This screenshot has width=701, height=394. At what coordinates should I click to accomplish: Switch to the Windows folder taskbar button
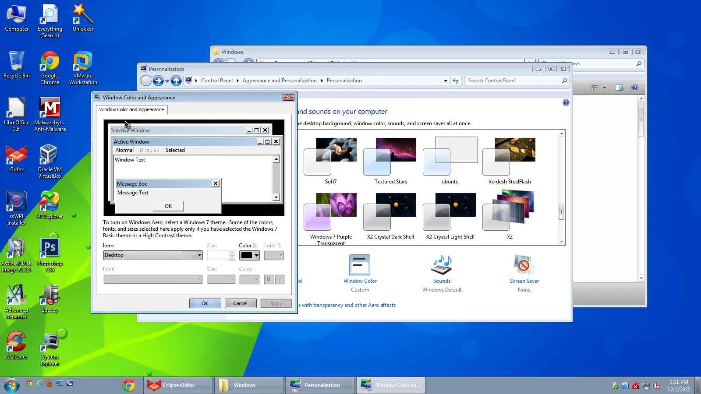[248, 385]
